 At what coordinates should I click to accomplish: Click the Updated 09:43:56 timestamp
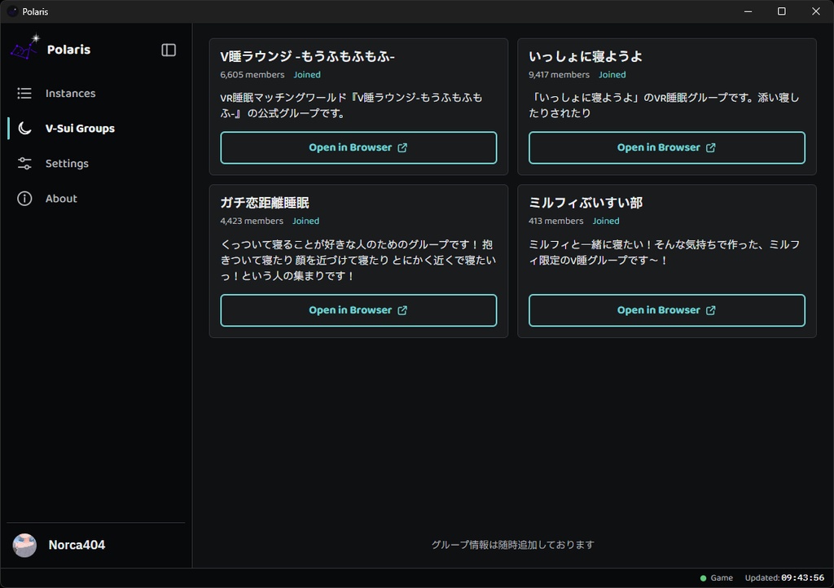tap(784, 578)
